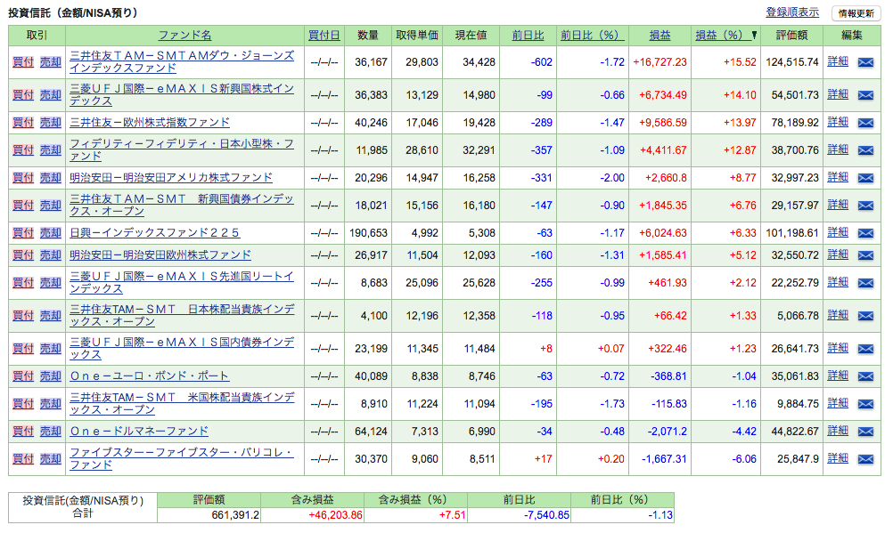Sort by 損益(%) column header

pos(722,36)
